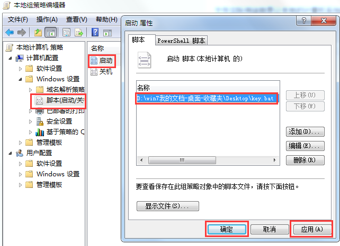Open the 操作(A) menu
Image resolution: width=340 pixels, height=246 pixels.
pos(47,20)
